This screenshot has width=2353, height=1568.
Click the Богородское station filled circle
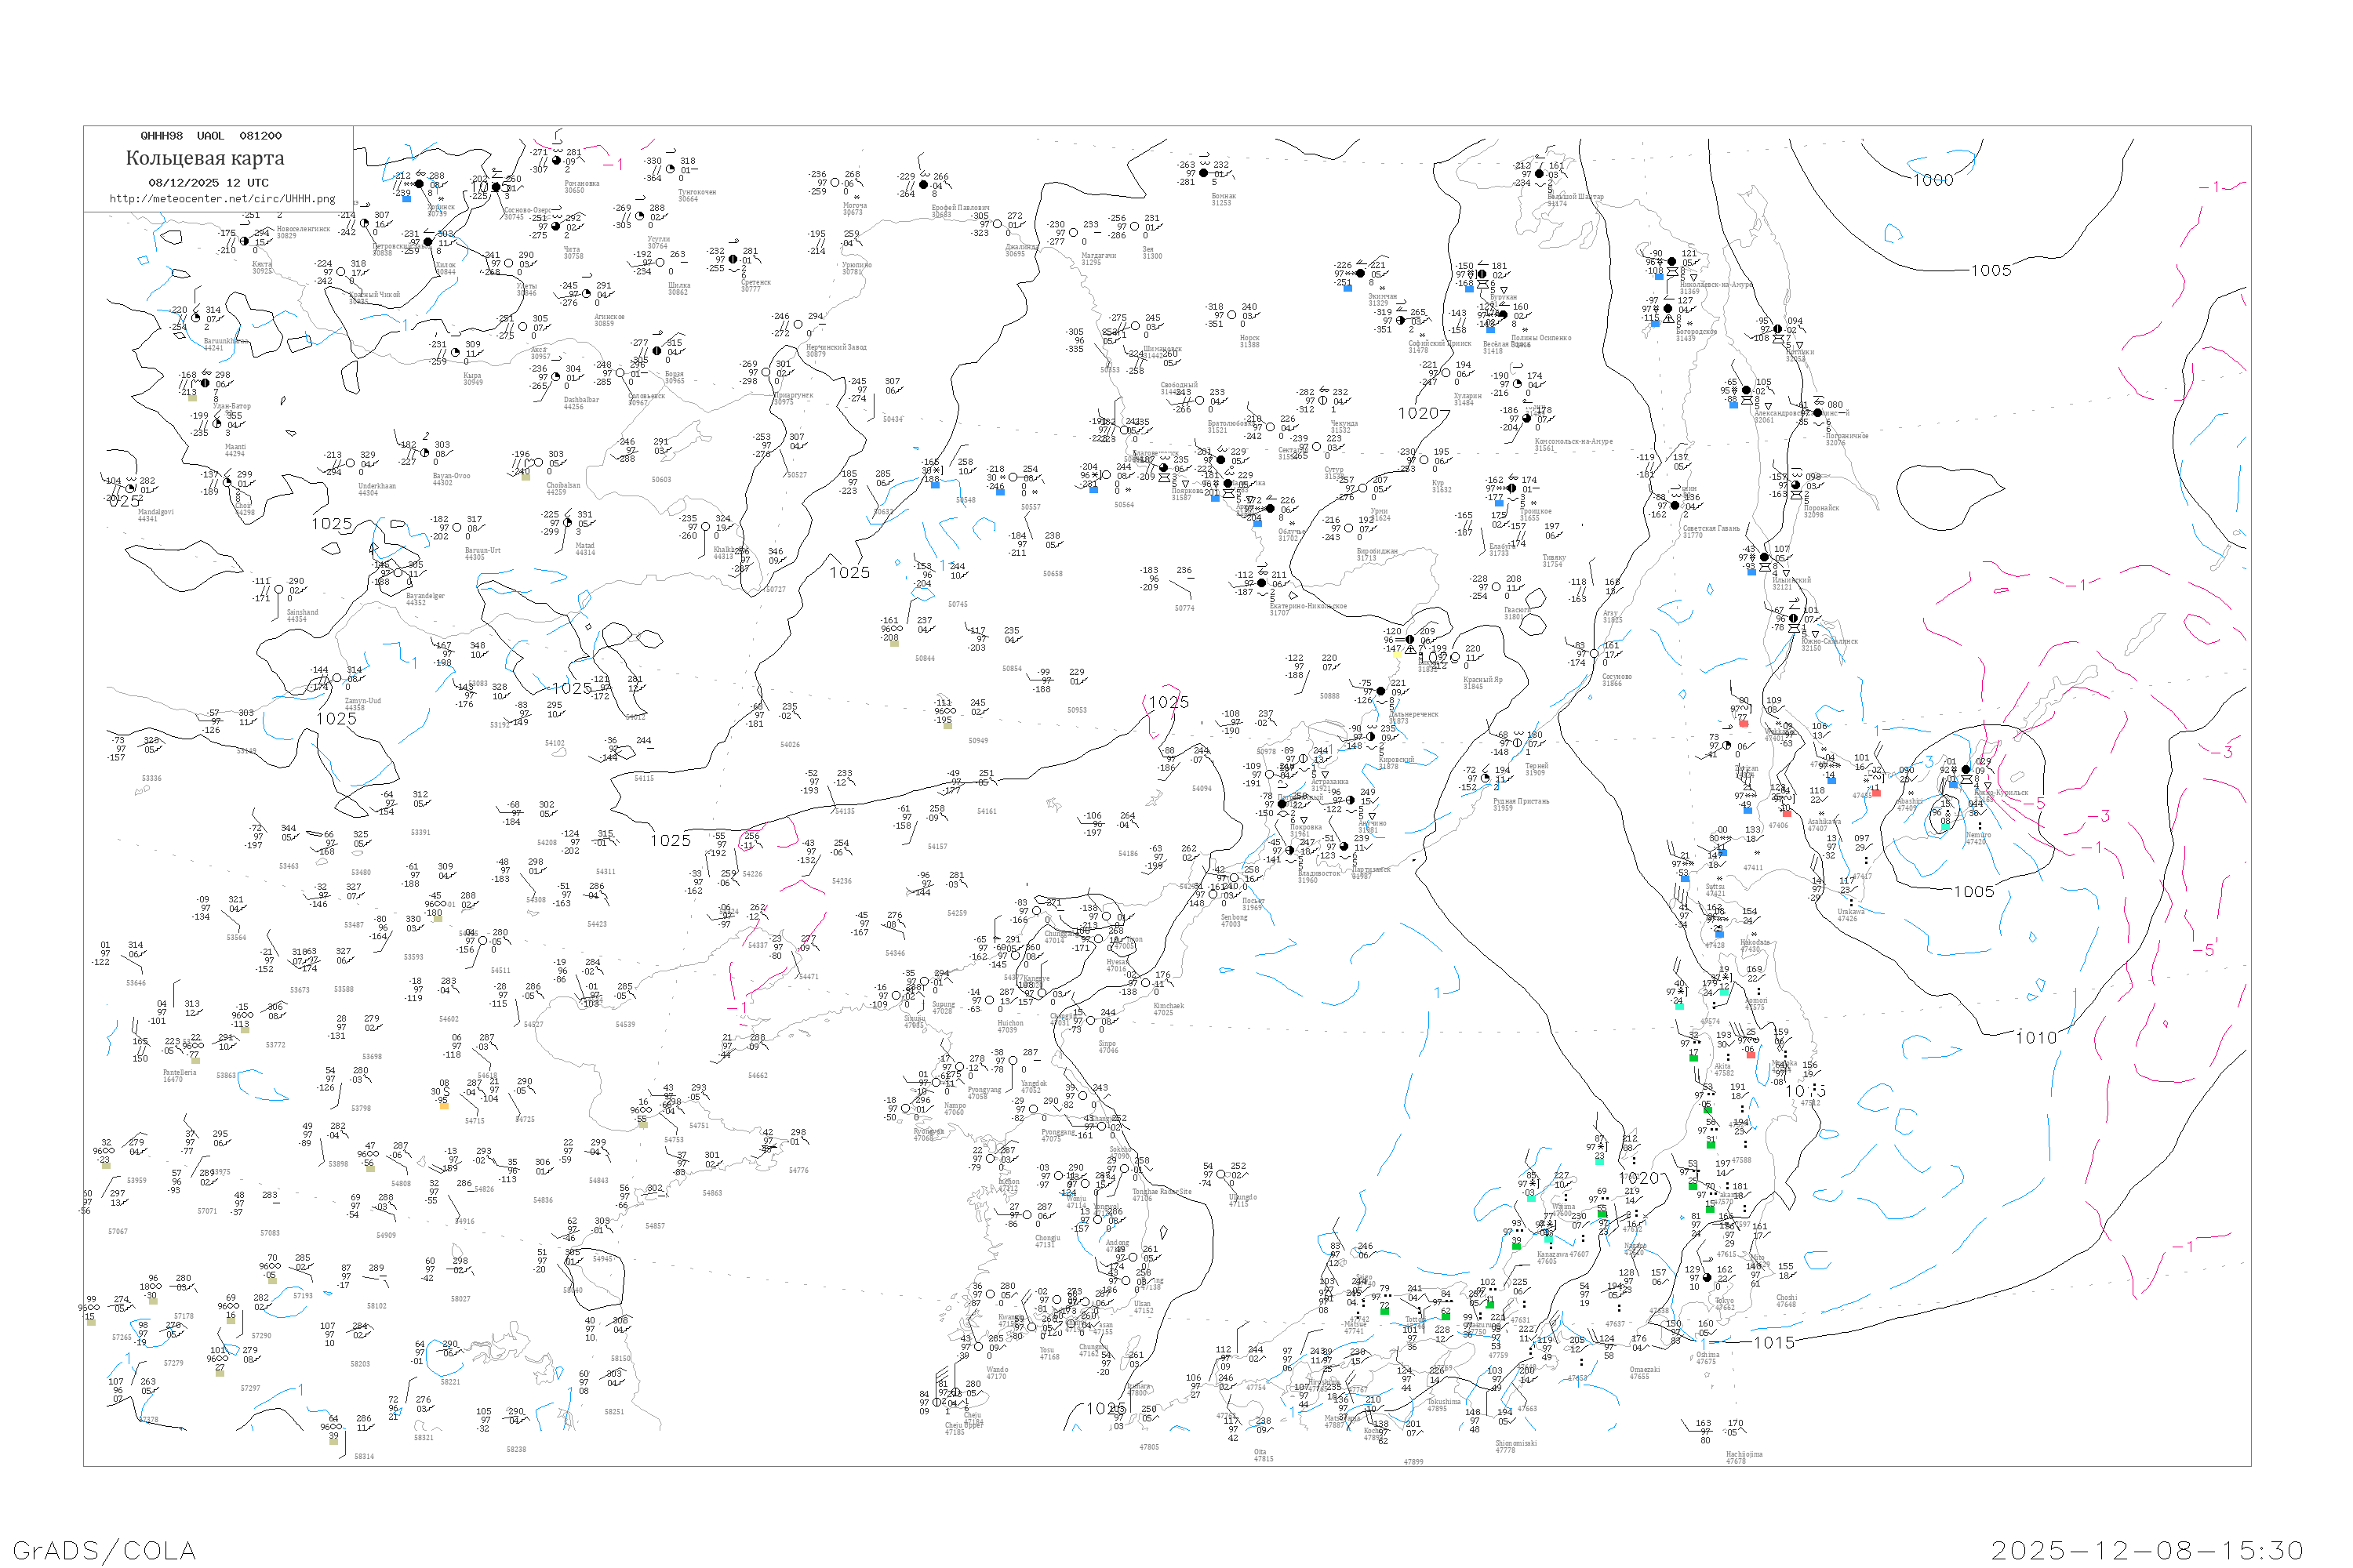tap(1667, 308)
